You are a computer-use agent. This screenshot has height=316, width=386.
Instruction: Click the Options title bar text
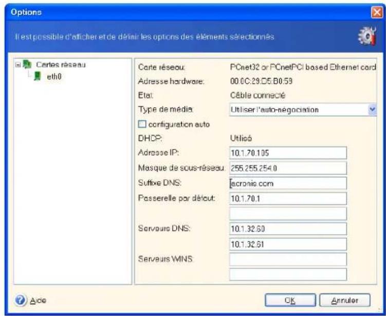(26, 12)
